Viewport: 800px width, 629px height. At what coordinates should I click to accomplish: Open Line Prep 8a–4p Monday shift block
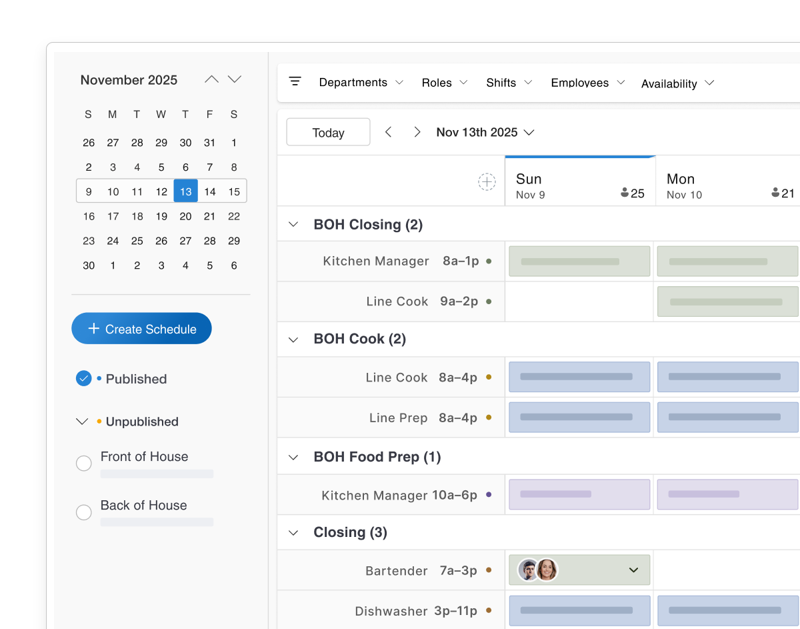[x=728, y=418]
